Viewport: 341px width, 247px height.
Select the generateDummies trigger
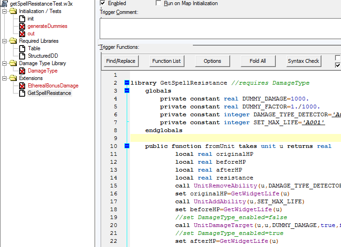tap(48, 26)
